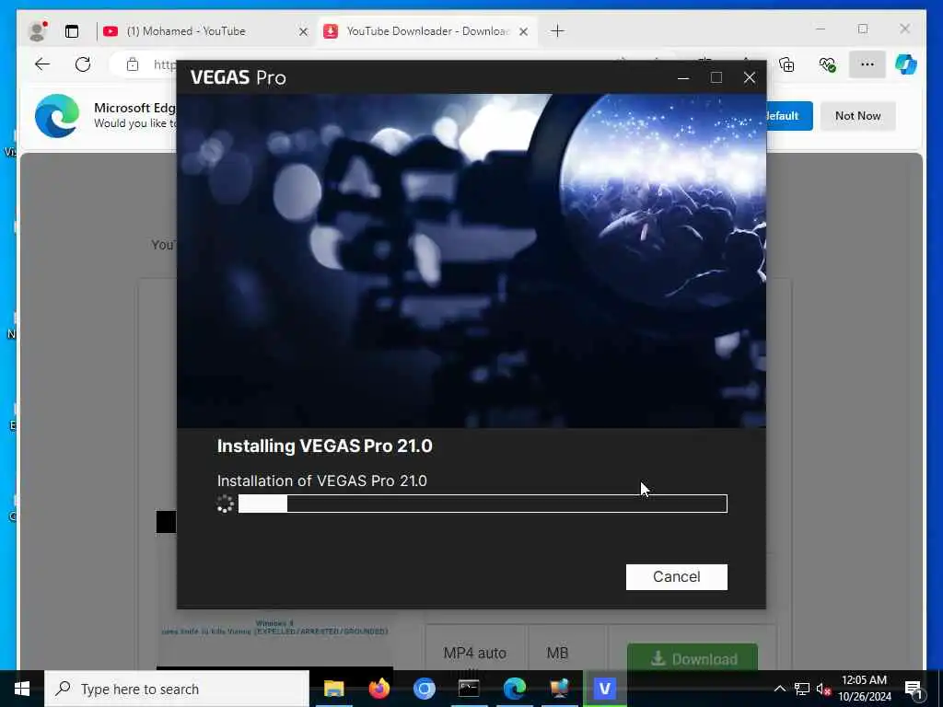Image resolution: width=943 pixels, height=707 pixels.
Task: Show hidden system tray icons
Action: [x=779, y=689]
